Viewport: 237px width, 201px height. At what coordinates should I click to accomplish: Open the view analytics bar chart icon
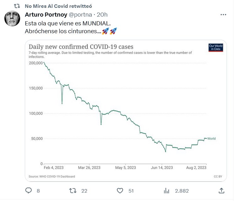click(167, 190)
